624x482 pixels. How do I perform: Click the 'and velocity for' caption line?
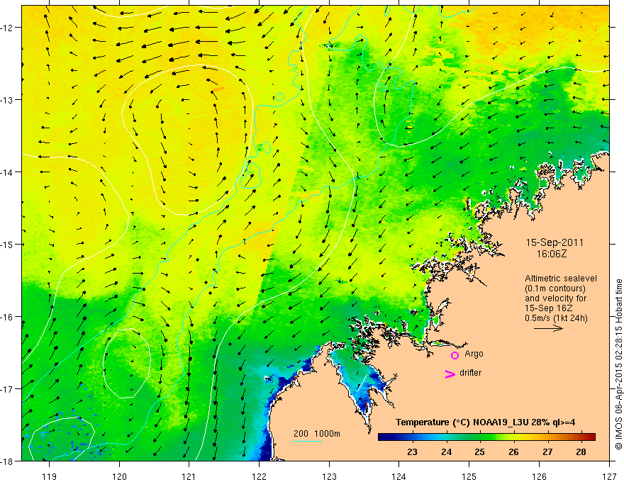pos(555,298)
